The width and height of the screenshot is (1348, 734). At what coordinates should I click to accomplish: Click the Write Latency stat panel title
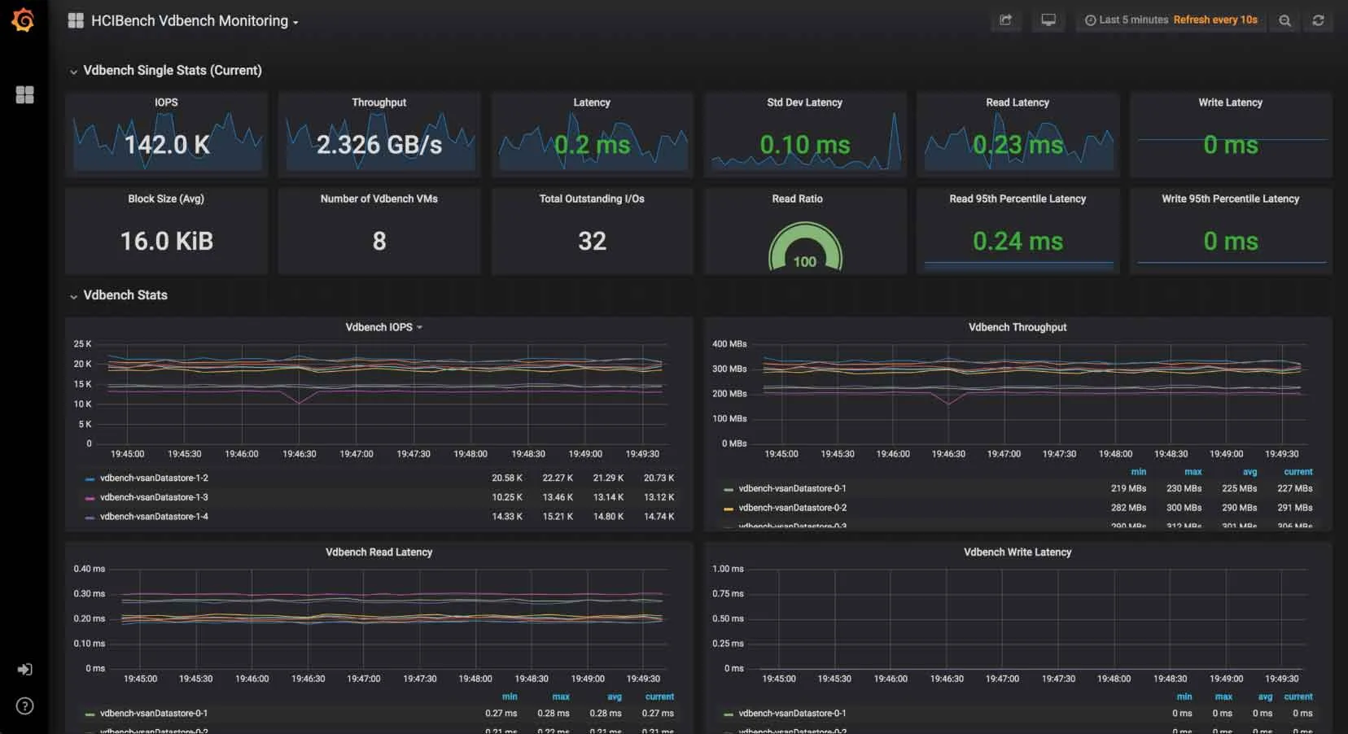point(1230,103)
